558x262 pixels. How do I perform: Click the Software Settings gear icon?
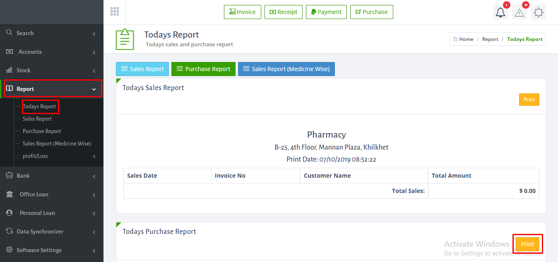(x=9, y=250)
